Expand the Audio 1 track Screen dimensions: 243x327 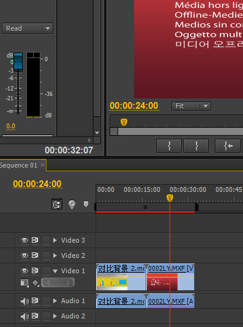(x=55, y=301)
